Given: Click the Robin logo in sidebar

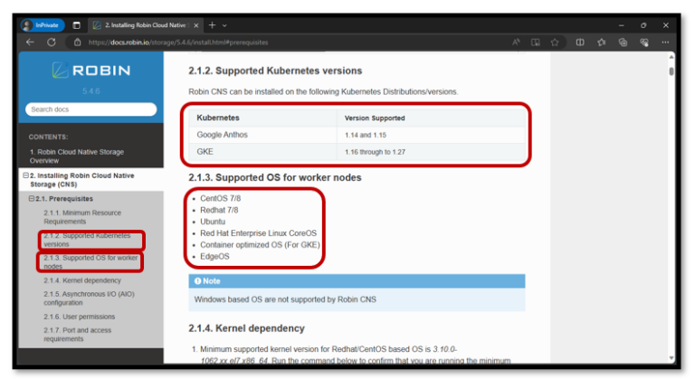Looking at the screenshot, I should (x=90, y=70).
